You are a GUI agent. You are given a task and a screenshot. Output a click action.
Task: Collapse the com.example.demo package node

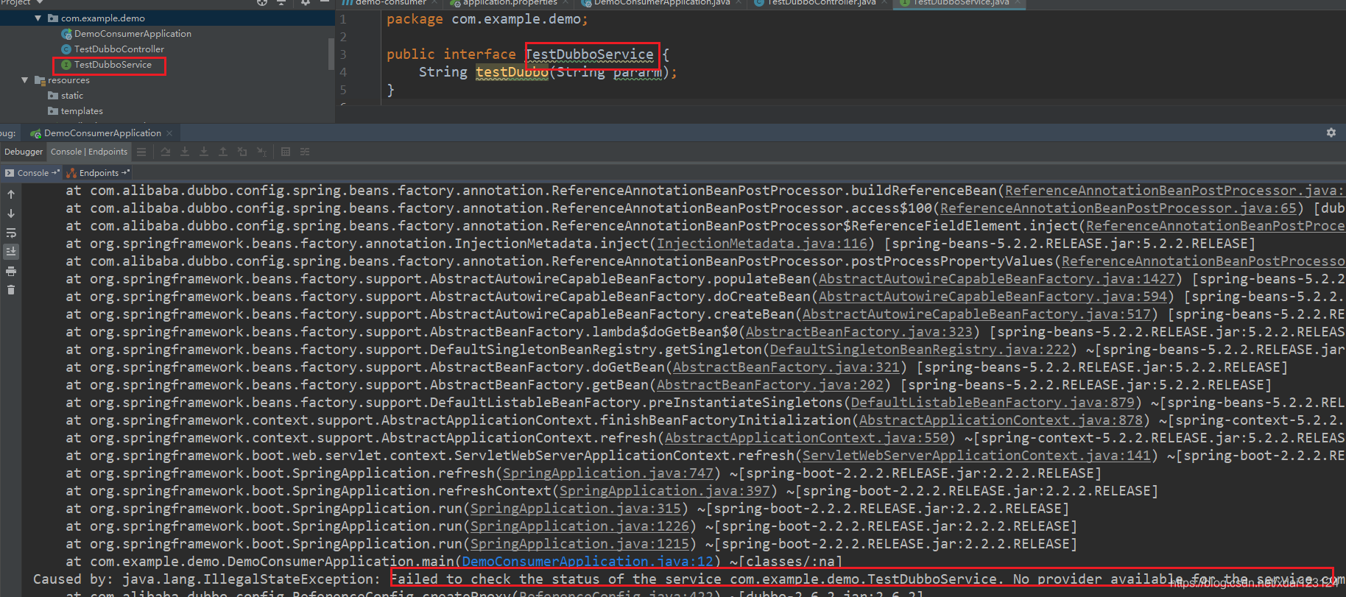[38, 18]
